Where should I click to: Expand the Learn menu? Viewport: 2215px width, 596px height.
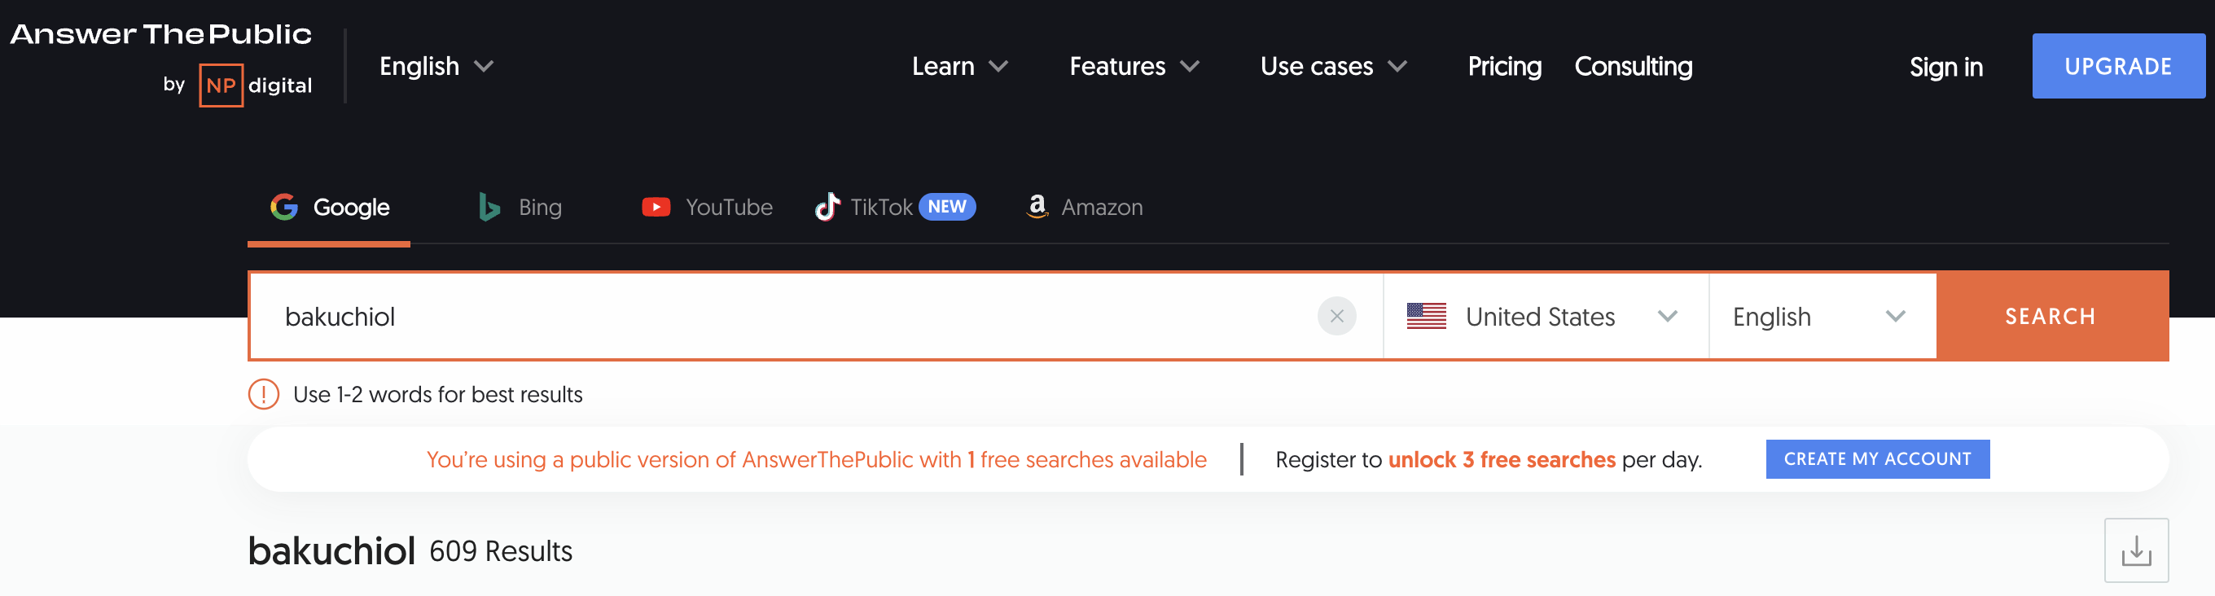[x=959, y=66]
